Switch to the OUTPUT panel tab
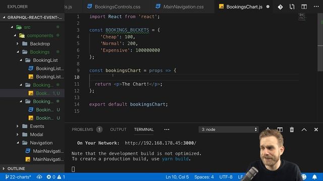Screen dimensions: 323x181 [x=118, y=130]
